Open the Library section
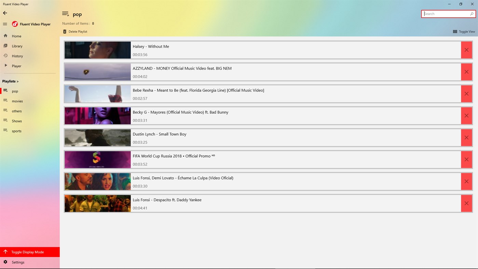Viewport: 478px width, 269px height. (x=5, y=45)
